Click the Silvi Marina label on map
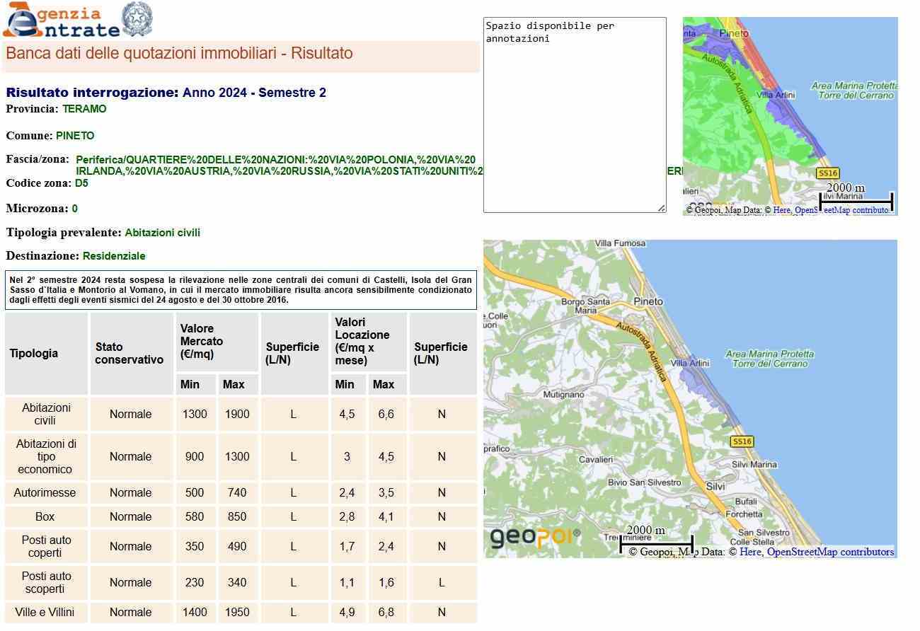 (x=754, y=465)
